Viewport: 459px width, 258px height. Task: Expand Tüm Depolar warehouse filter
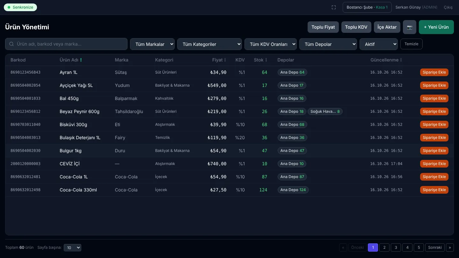click(x=328, y=44)
